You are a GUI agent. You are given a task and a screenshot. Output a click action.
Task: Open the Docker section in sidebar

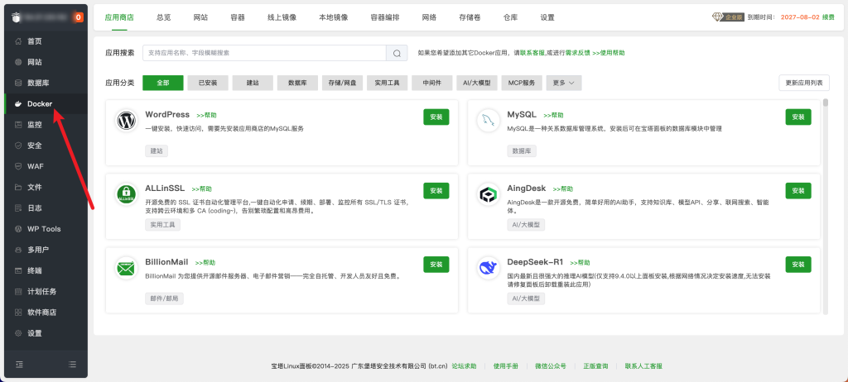coord(40,103)
